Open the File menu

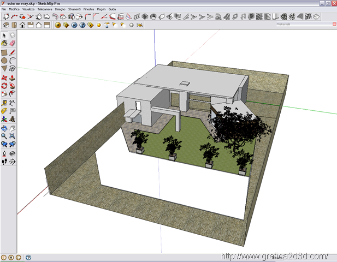(4, 9)
